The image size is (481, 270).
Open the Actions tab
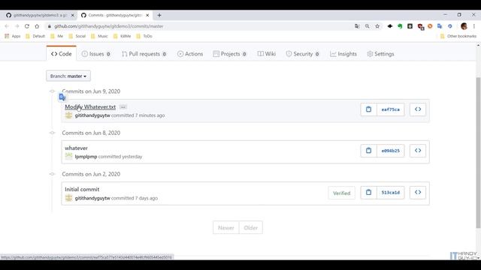190,54
